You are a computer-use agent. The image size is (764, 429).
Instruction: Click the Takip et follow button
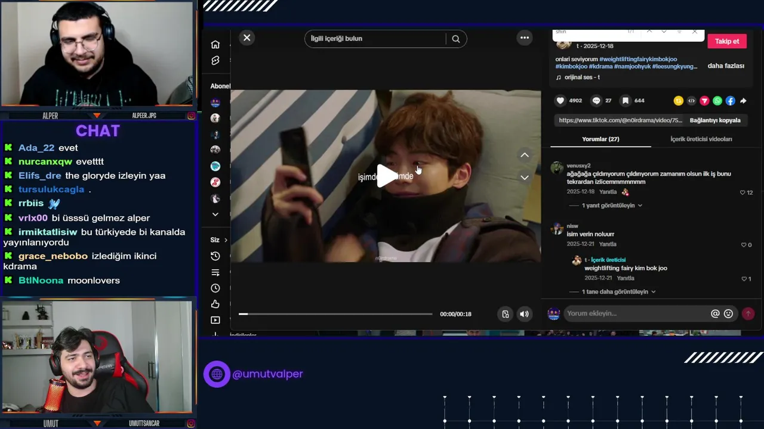[727, 41]
